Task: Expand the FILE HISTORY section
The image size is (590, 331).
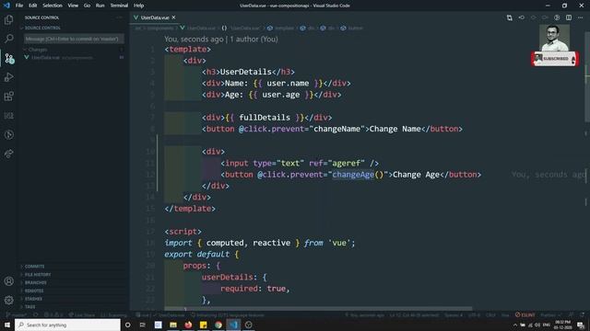Action: pos(38,275)
